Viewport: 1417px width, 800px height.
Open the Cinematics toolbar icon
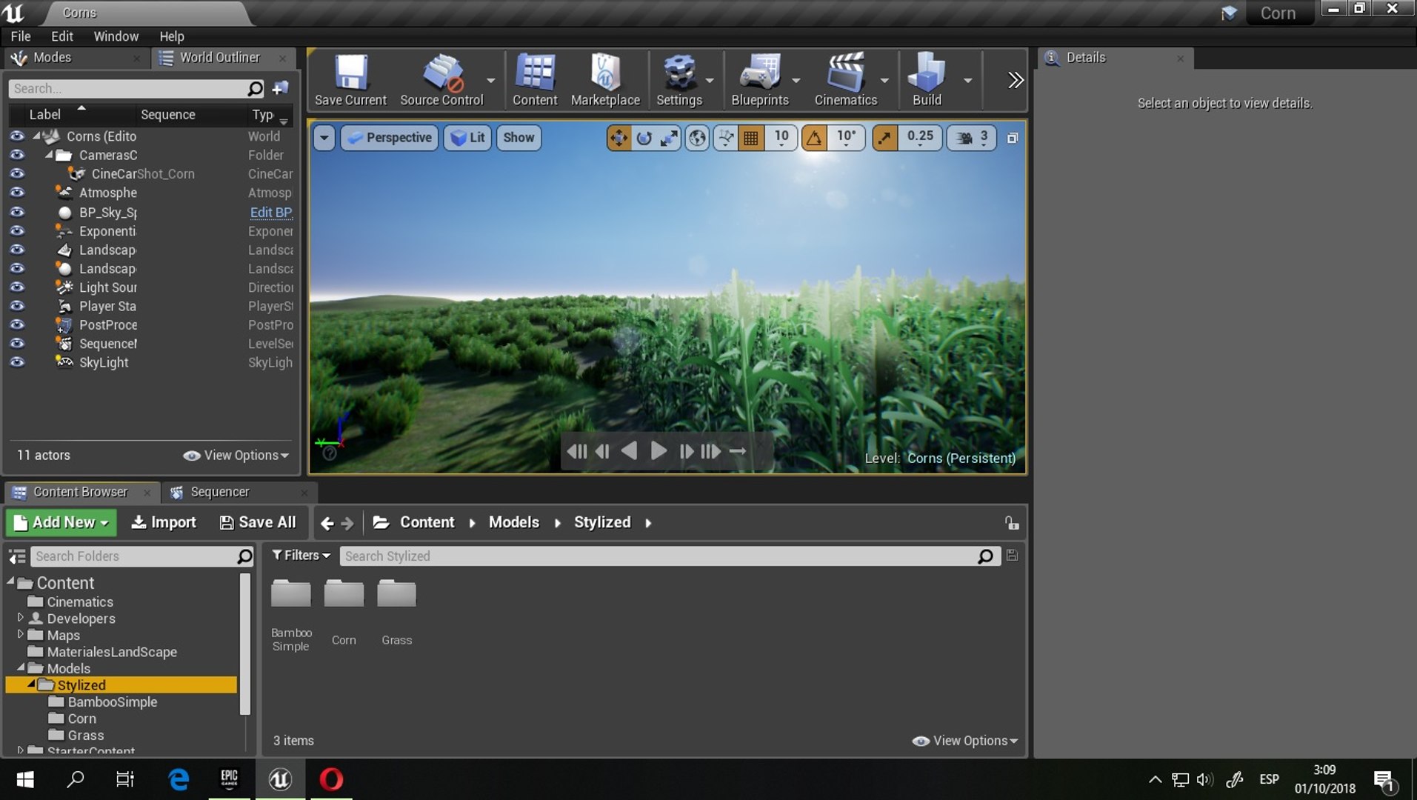pos(846,80)
